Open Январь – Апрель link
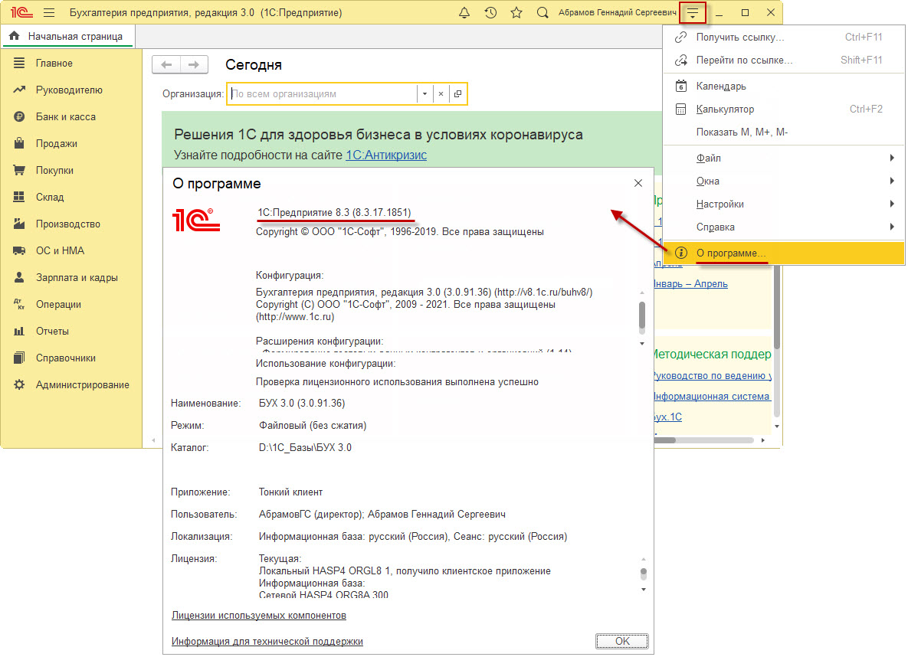This screenshot has width=908, height=657. [x=690, y=283]
